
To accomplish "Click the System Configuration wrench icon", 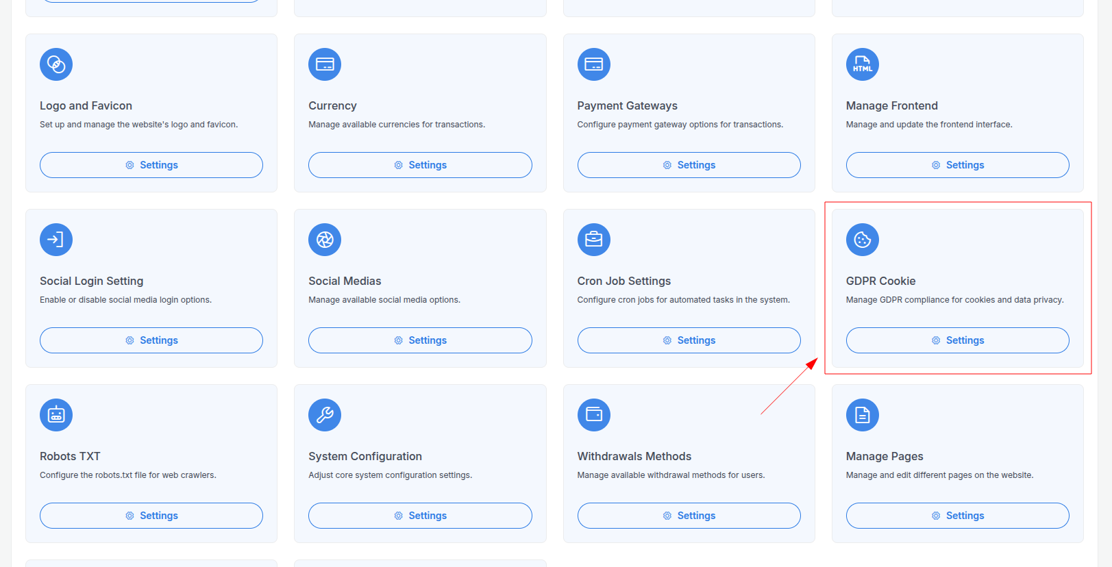I will pyautogui.click(x=325, y=415).
